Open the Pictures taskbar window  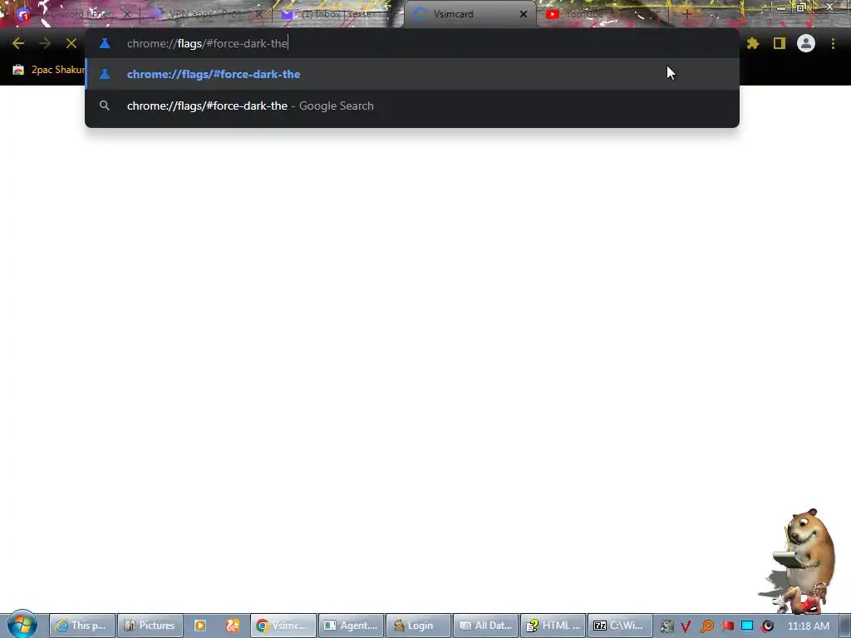[150, 626]
